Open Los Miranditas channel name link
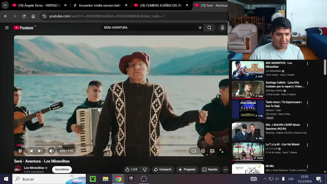Screen dimensions: 327x184 [x=34, y=168]
